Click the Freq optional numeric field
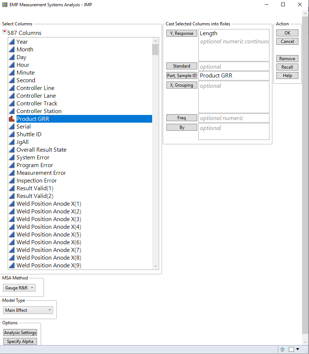 234,118
